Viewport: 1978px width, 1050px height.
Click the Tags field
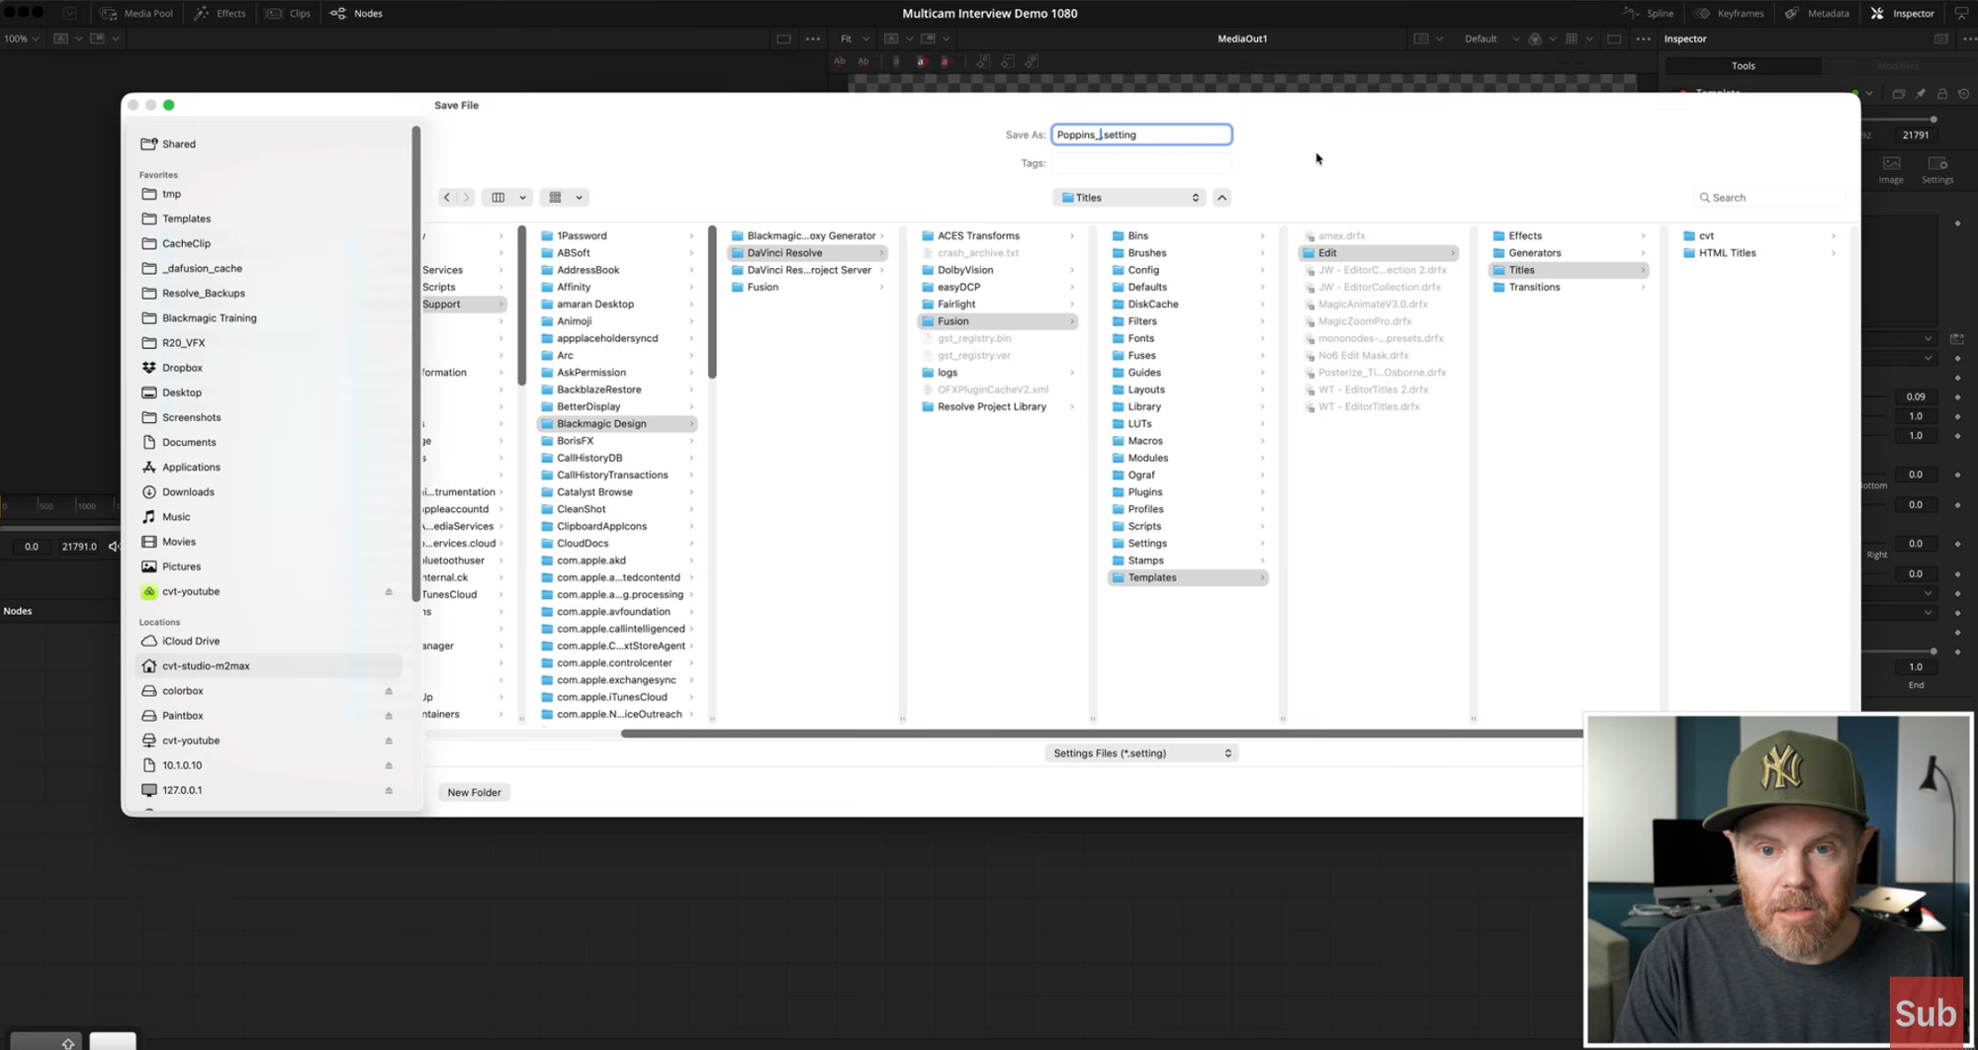click(x=1141, y=163)
